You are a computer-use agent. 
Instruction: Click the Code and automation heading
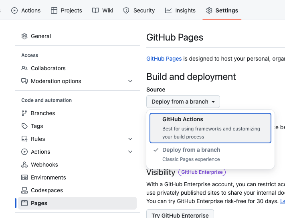pyautogui.click(x=46, y=100)
